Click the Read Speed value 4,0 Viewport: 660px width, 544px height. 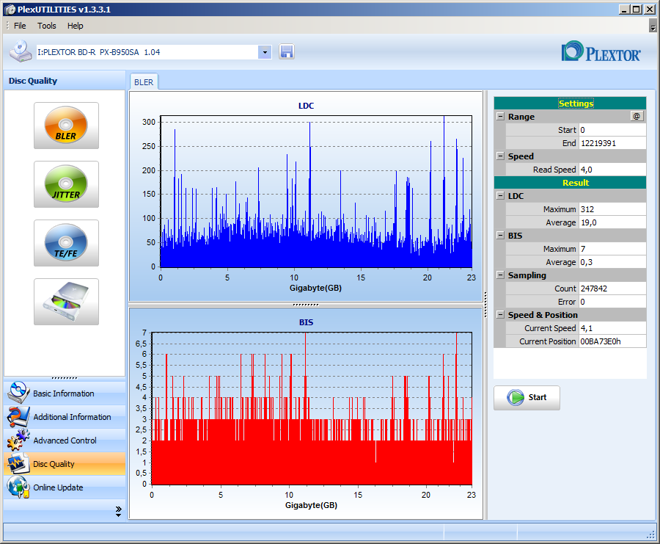point(612,170)
